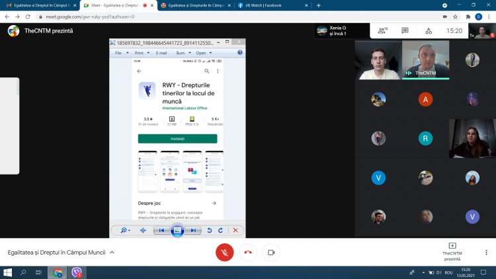Open the meeting chat panel
The image size is (496, 279).
405,30
